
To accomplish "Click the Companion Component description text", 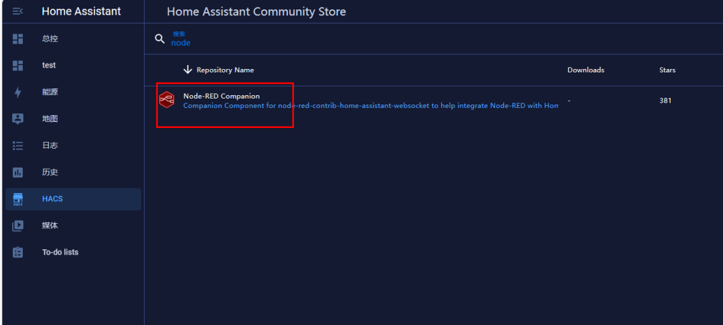I will (371, 106).
